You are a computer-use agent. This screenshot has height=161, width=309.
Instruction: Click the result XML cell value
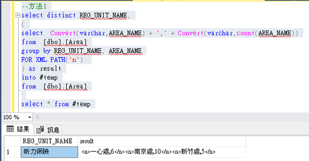click(x=148, y=152)
